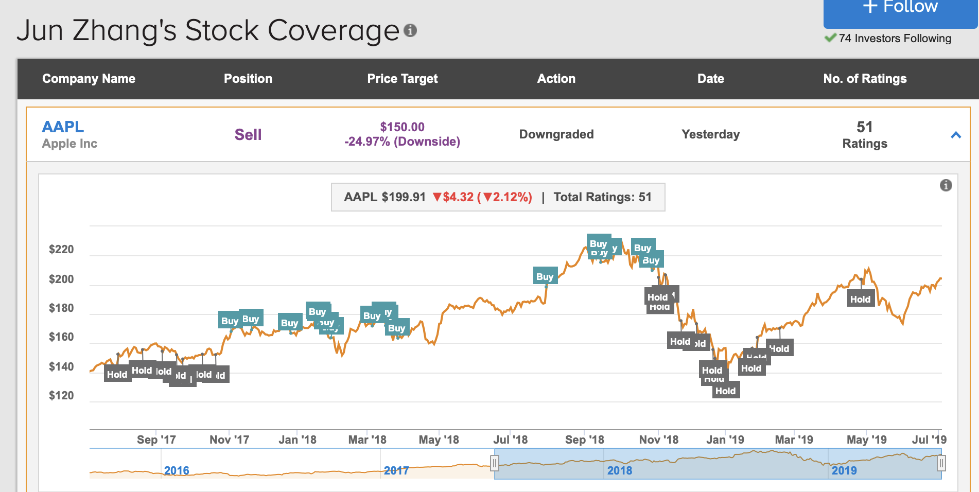Image resolution: width=979 pixels, height=492 pixels.
Task: Sort by the Date column header
Action: pos(711,79)
